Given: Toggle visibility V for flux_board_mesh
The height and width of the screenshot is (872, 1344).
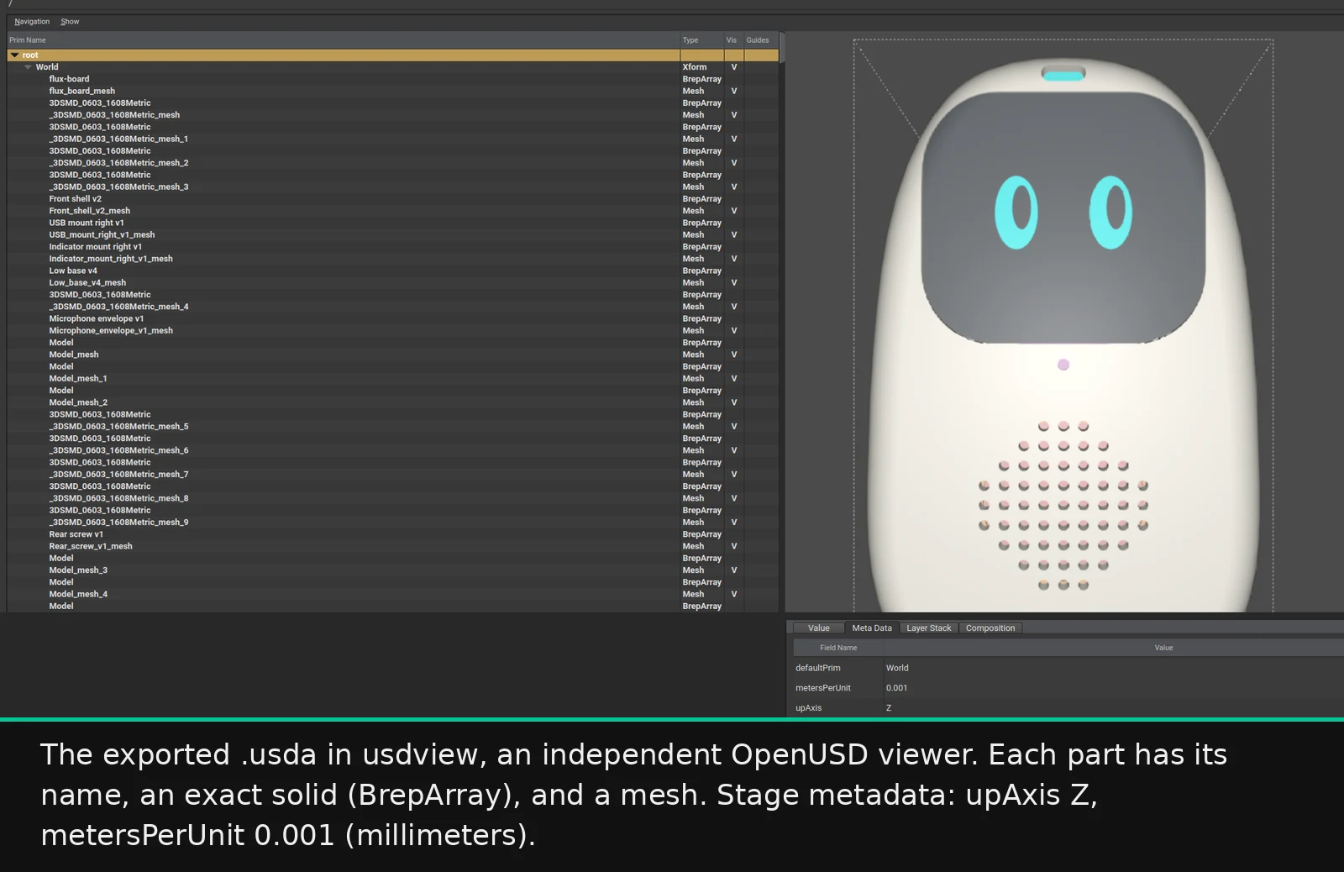Looking at the screenshot, I should pyautogui.click(x=733, y=91).
